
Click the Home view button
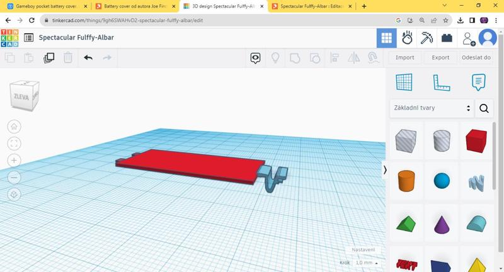pyautogui.click(x=14, y=127)
